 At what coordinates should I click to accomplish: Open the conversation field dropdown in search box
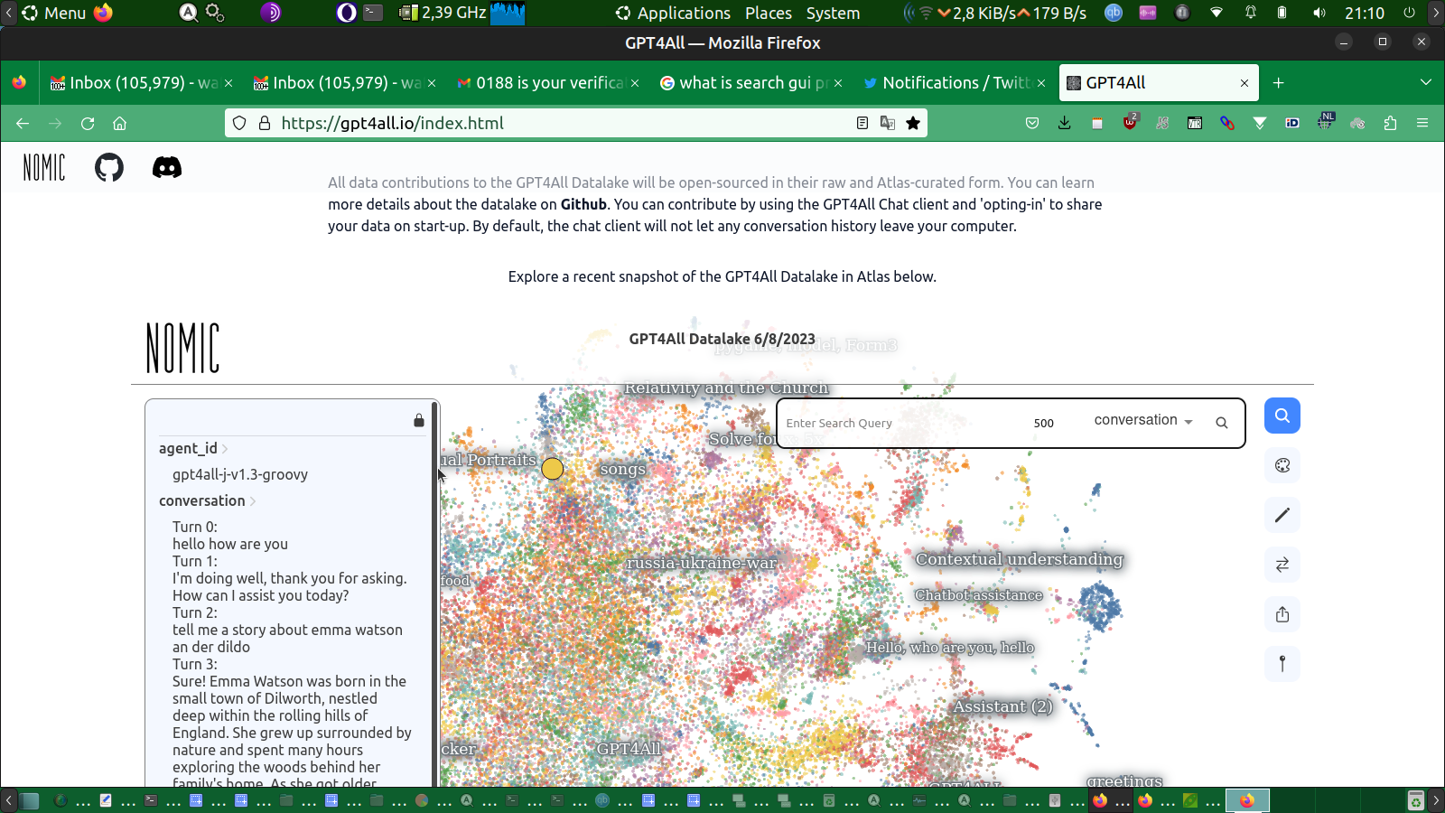coord(1143,420)
